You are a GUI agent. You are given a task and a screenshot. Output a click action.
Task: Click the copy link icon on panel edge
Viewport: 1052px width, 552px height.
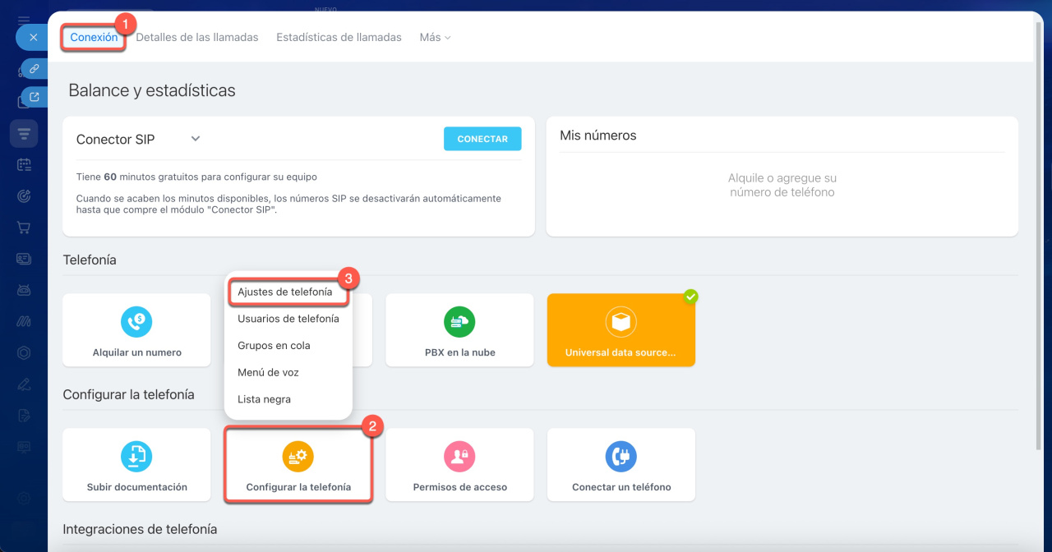(34, 69)
